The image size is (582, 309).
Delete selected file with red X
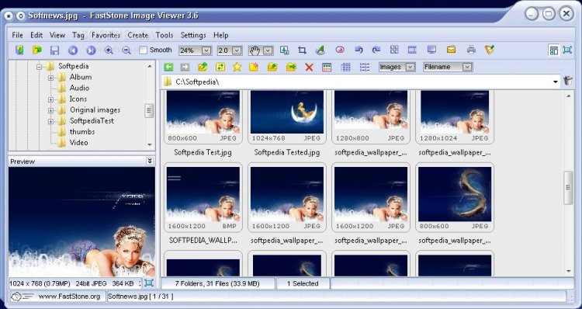(309, 68)
